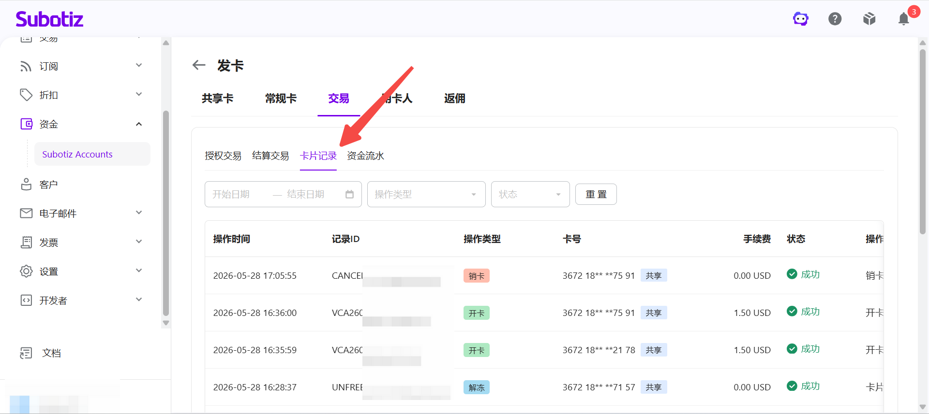Click success check icon in 16:36:00 row
This screenshot has height=414, width=929.
coord(792,311)
